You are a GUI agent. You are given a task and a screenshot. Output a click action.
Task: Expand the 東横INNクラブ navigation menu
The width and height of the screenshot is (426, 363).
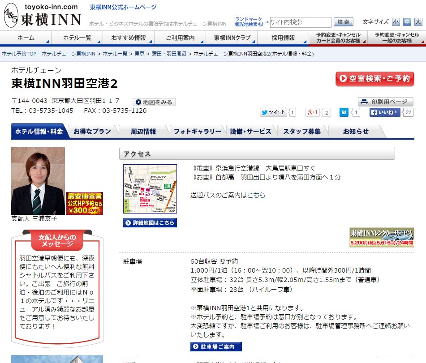[232, 38]
